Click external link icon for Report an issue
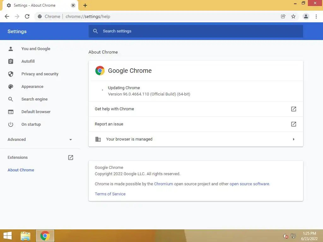Screen dimensions: 323x242 (x=294, y=124)
